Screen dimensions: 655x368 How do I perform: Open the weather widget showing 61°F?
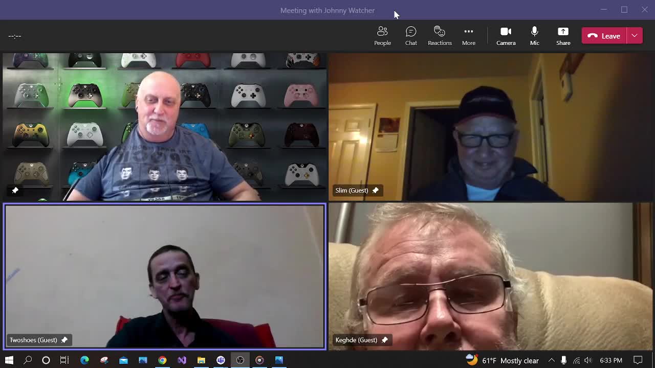[502, 360]
